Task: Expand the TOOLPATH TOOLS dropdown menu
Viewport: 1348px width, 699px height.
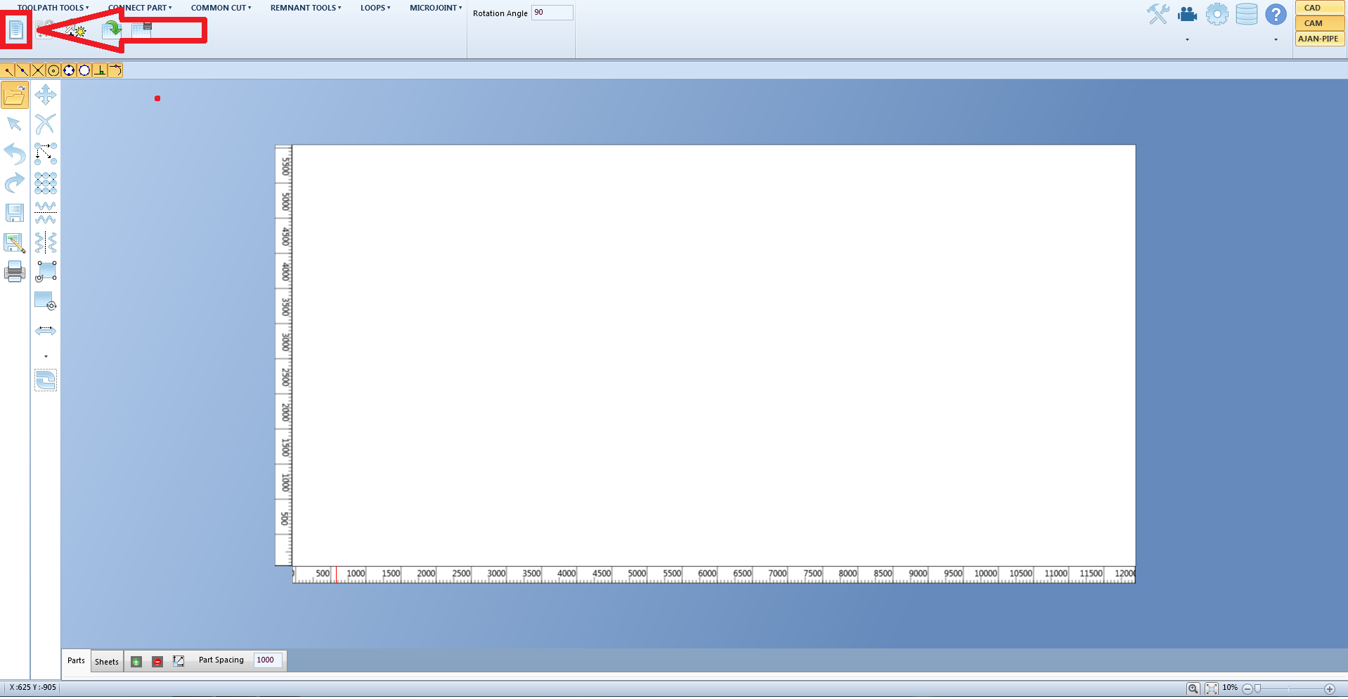Action: pyautogui.click(x=53, y=8)
